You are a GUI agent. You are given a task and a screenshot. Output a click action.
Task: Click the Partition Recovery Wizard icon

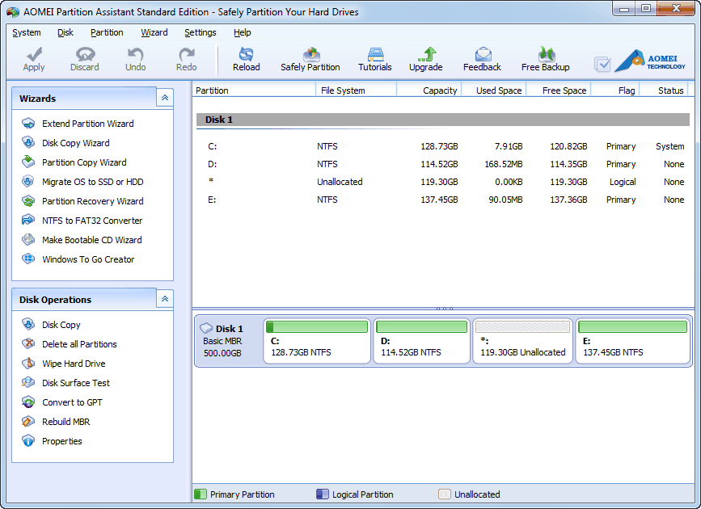coord(28,200)
